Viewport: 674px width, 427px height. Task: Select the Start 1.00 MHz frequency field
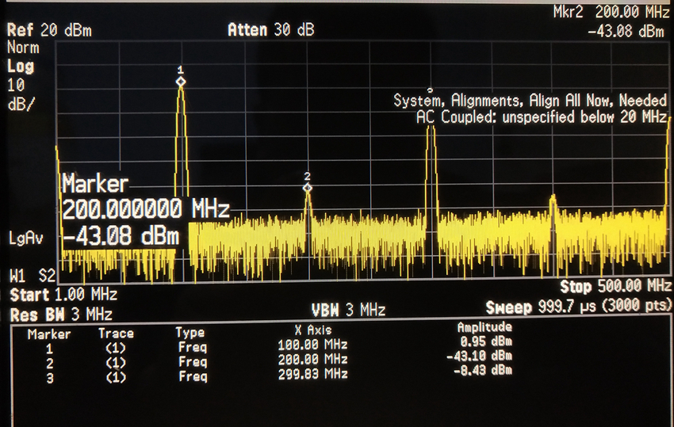coord(63,295)
